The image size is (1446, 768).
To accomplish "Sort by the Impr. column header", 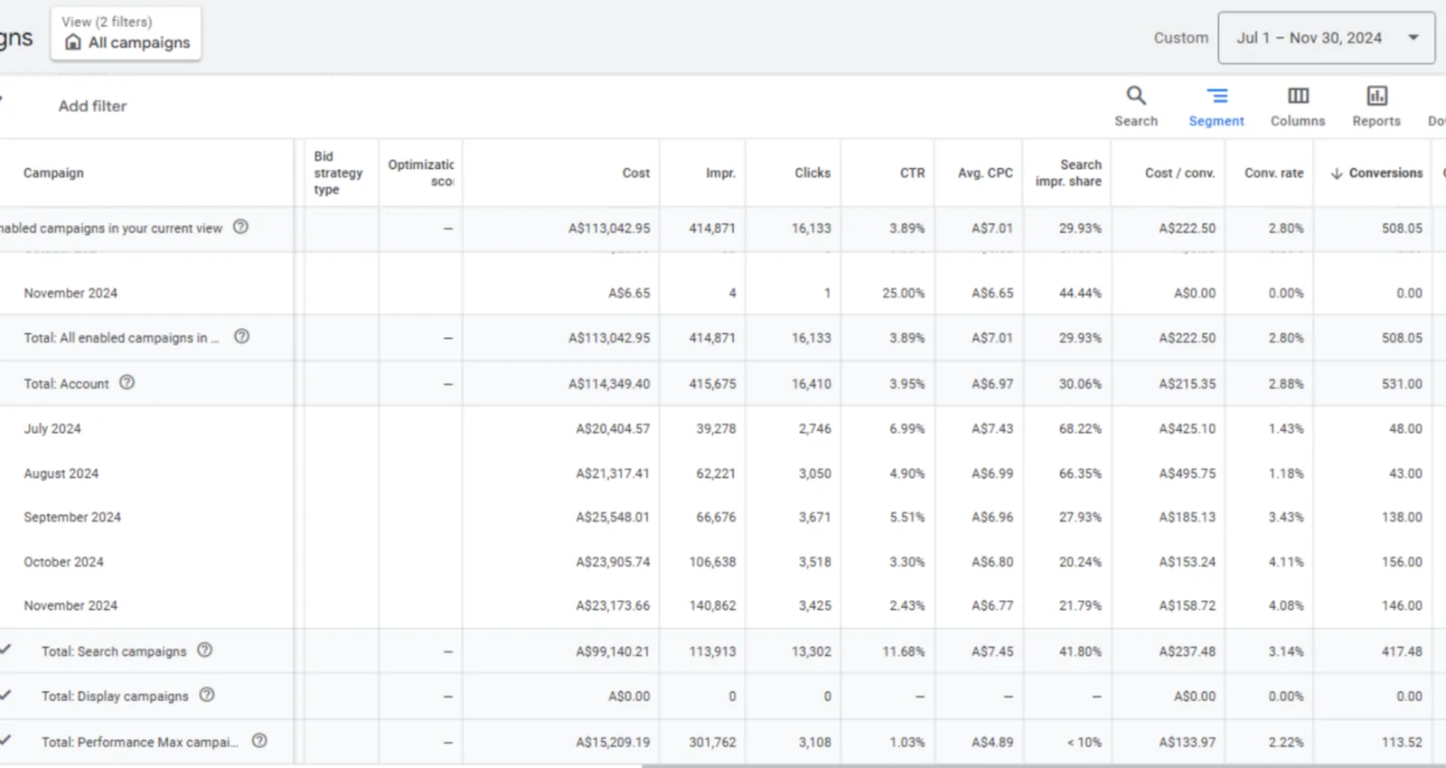I will click(x=721, y=173).
